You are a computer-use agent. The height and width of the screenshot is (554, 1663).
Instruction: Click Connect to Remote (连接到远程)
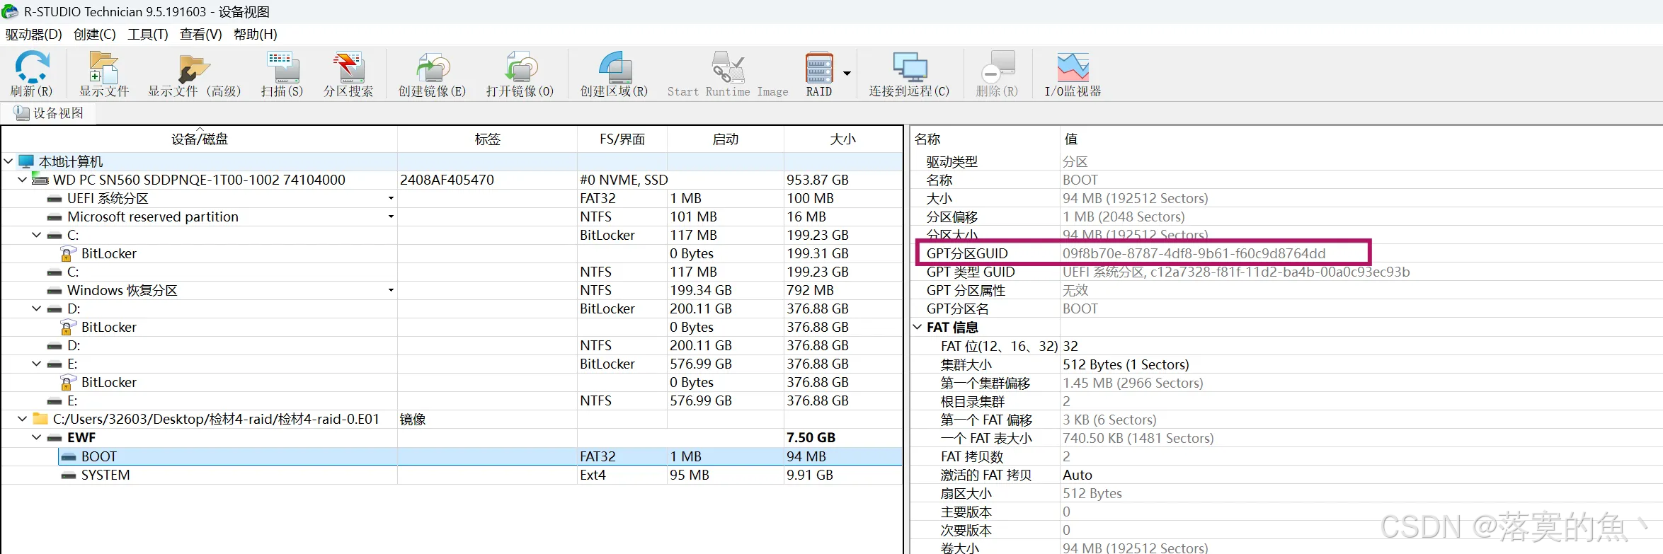coord(910,74)
